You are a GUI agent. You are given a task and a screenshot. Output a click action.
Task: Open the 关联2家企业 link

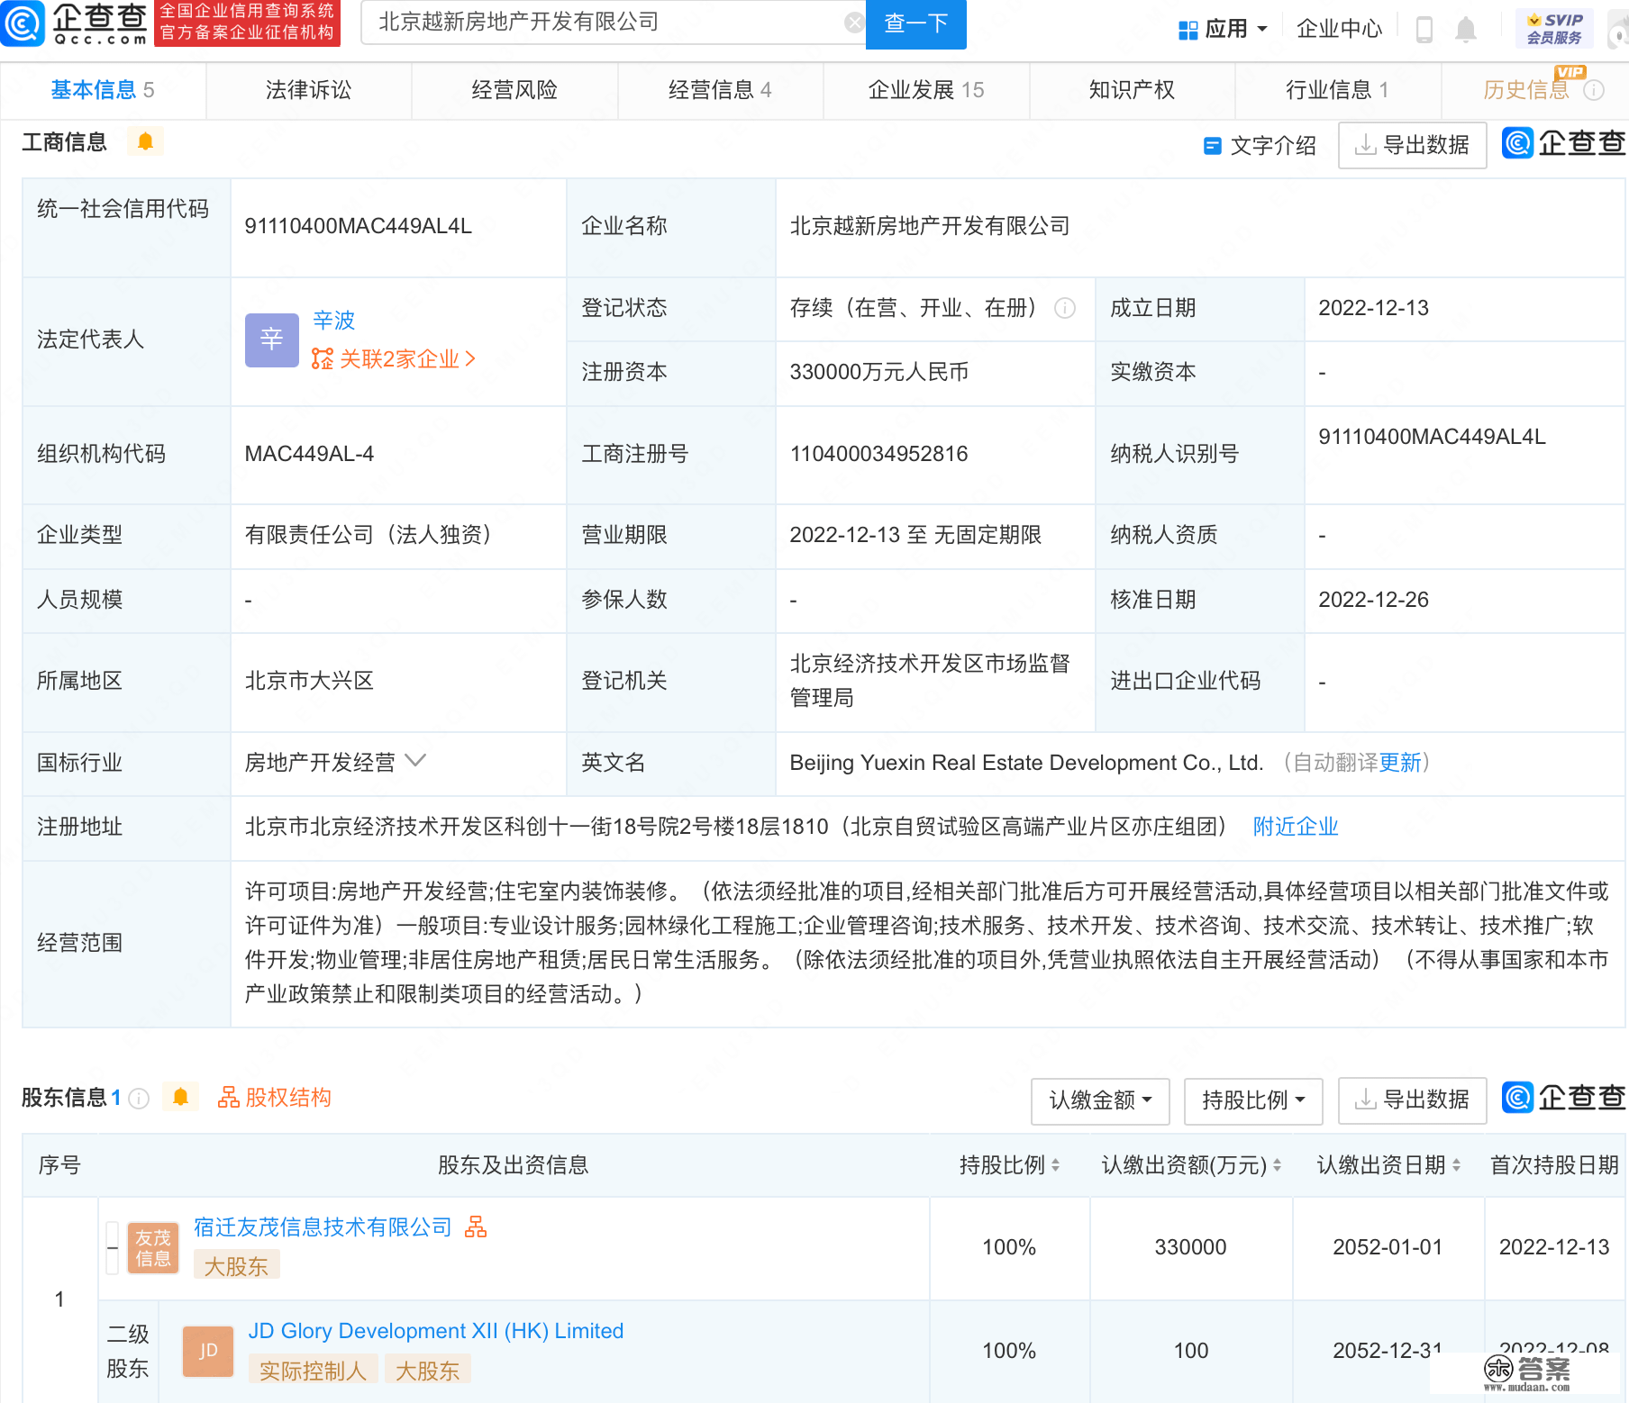[394, 359]
